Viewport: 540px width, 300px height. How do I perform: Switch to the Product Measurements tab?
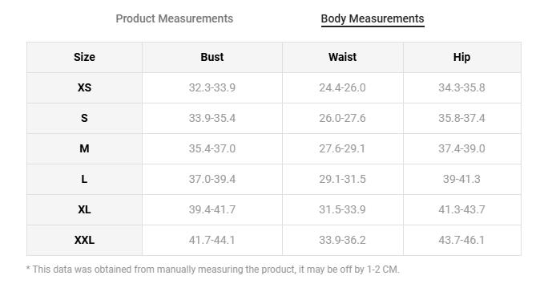(x=175, y=18)
